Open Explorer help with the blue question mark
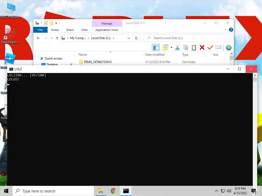Image resolution: width=262 pixels, height=196 pixels. pyautogui.click(x=231, y=30)
